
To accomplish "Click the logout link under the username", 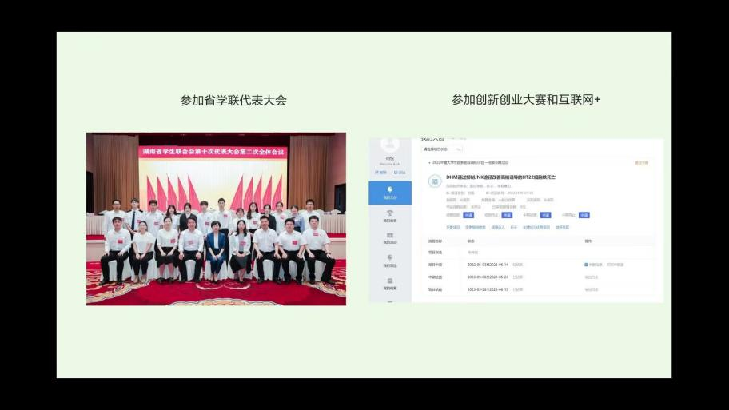I will pyautogui.click(x=400, y=172).
